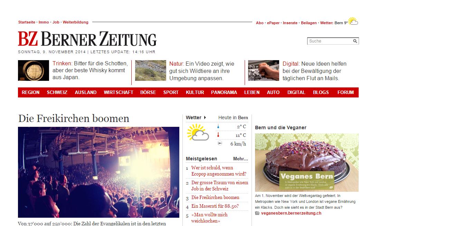Screen dimensions: 463x226
Task: Click the BZ Berner Zeitung logo
Action: 87,39
